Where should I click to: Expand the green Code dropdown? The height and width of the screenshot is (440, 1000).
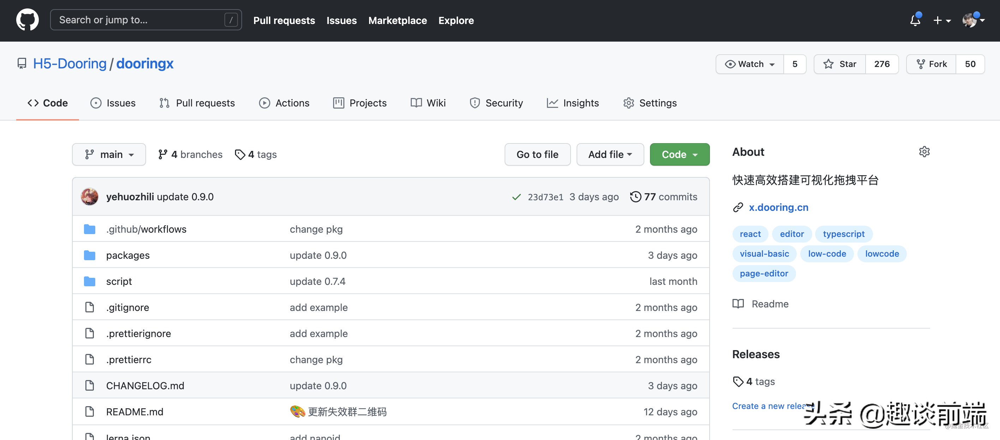[679, 154]
